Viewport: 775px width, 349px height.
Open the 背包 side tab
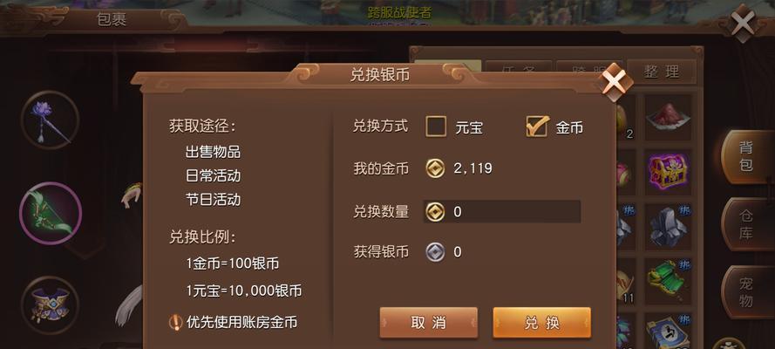[x=746, y=157]
